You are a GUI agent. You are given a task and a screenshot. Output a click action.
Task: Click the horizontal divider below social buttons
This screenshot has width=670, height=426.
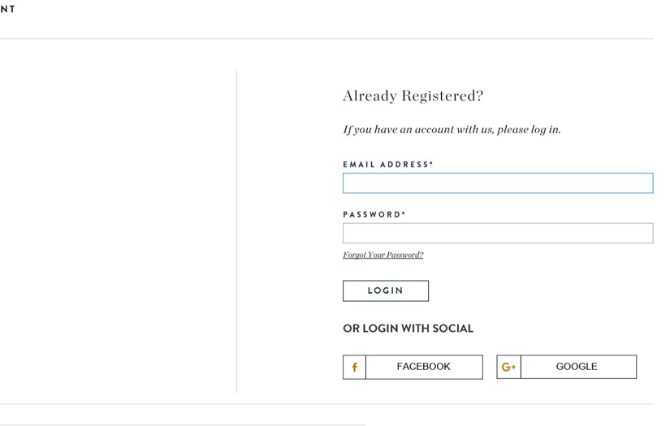point(325,404)
